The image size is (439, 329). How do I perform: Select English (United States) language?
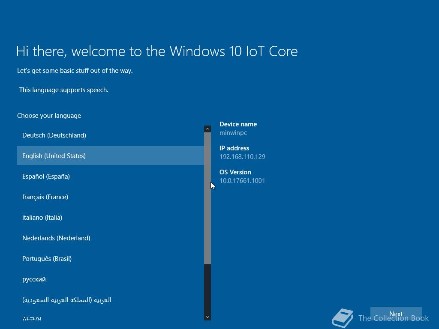110,156
